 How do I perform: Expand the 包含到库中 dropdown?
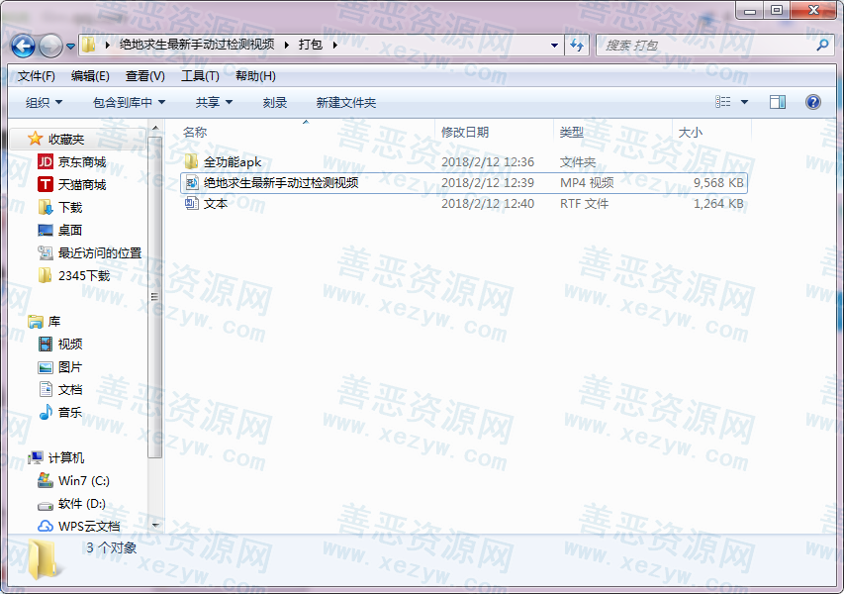pyautogui.click(x=129, y=103)
